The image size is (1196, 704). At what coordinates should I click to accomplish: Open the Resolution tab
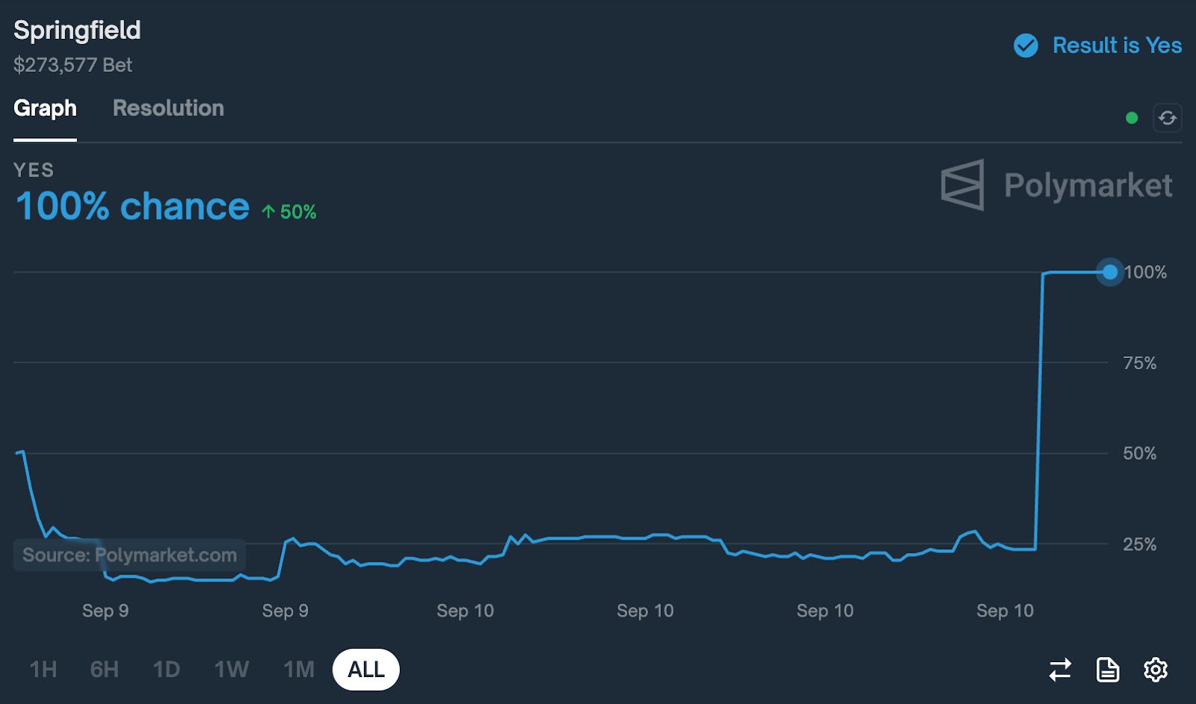(168, 108)
